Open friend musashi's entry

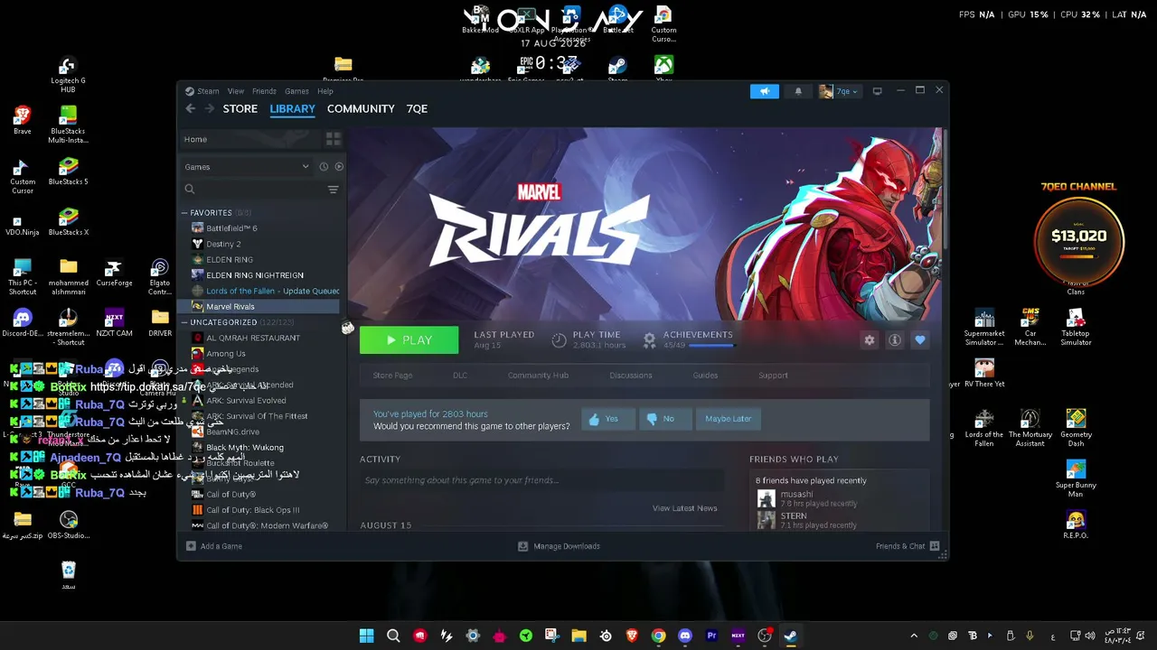click(x=807, y=498)
